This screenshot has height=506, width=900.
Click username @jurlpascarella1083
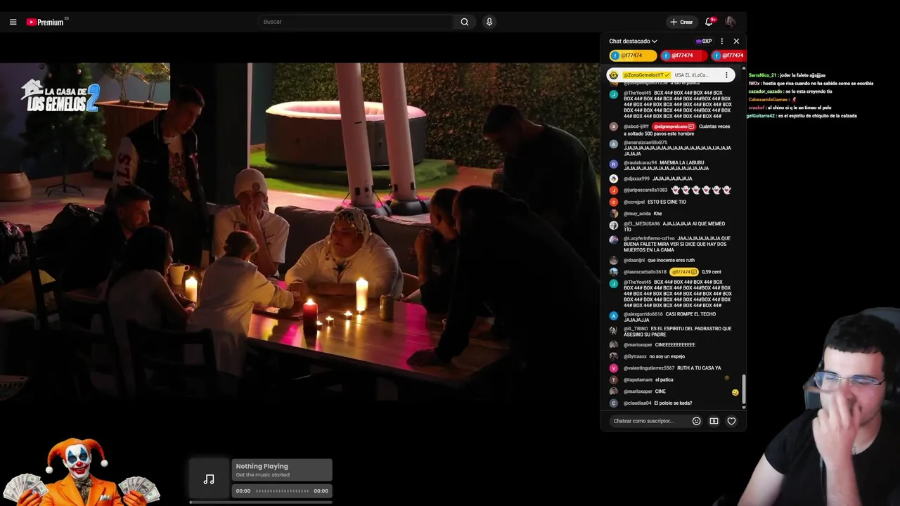[645, 190]
